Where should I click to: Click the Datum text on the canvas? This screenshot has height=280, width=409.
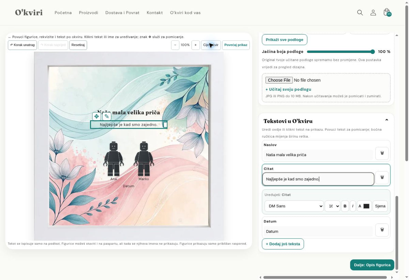point(128,186)
